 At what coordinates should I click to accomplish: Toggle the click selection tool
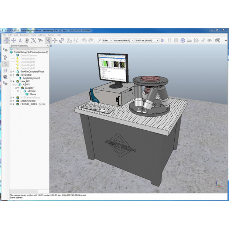point(48,40)
